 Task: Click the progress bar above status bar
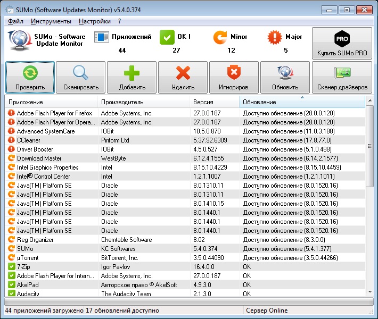[x=189, y=301]
